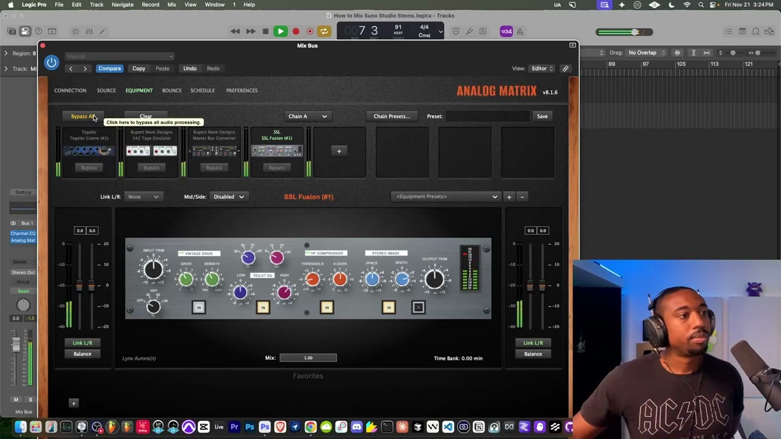Open the tuner fork icon
The height and width of the screenshot is (439, 781).
(469, 31)
